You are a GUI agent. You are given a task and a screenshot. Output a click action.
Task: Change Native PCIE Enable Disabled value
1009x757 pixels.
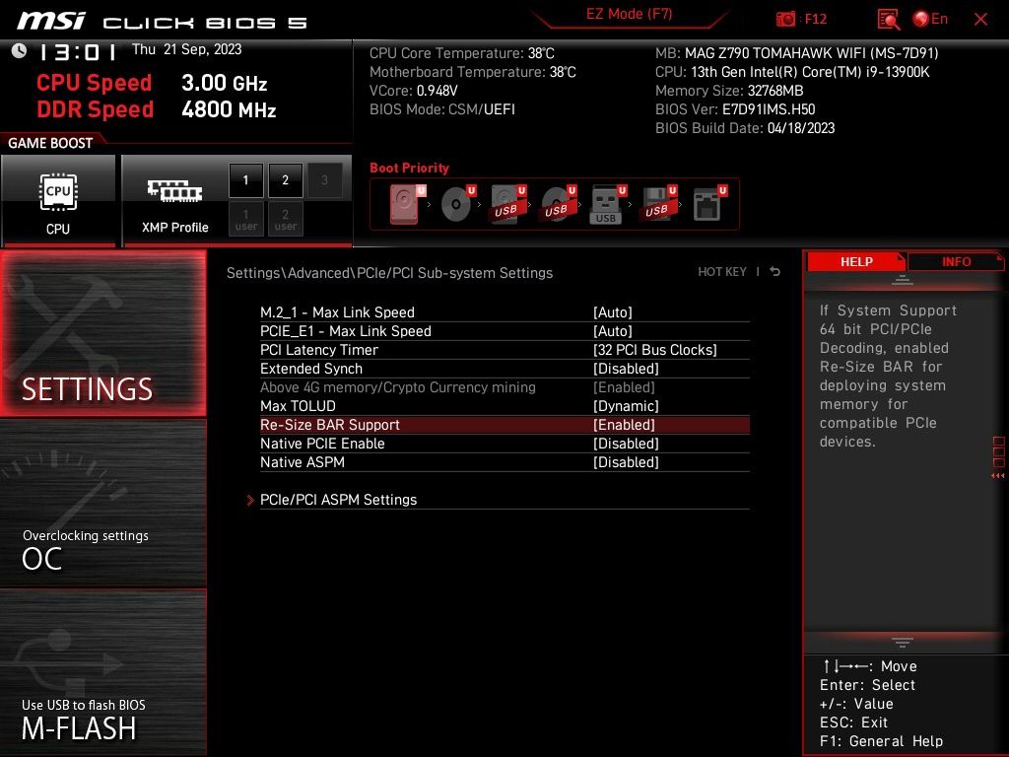pos(626,444)
